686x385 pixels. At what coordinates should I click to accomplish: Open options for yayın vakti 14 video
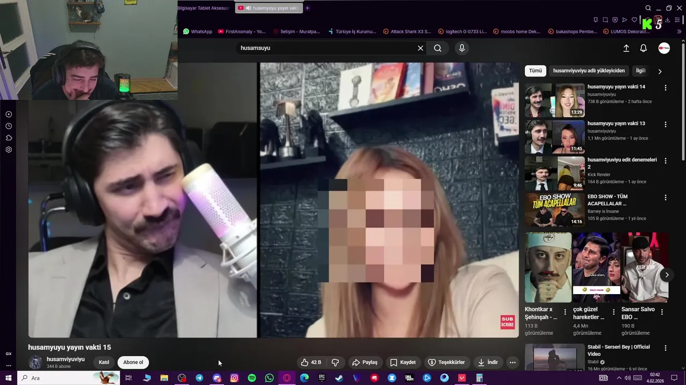click(x=666, y=88)
